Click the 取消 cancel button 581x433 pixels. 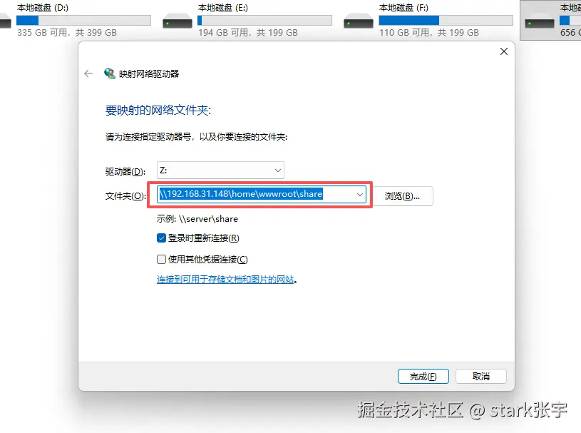(481, 377)
